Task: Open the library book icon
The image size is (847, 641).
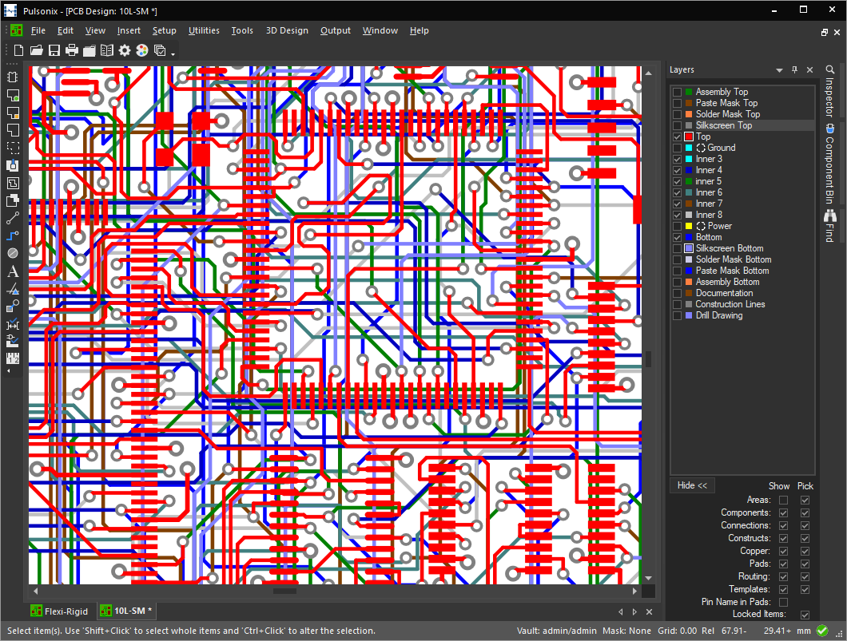Action: click(x=107, y=51)
